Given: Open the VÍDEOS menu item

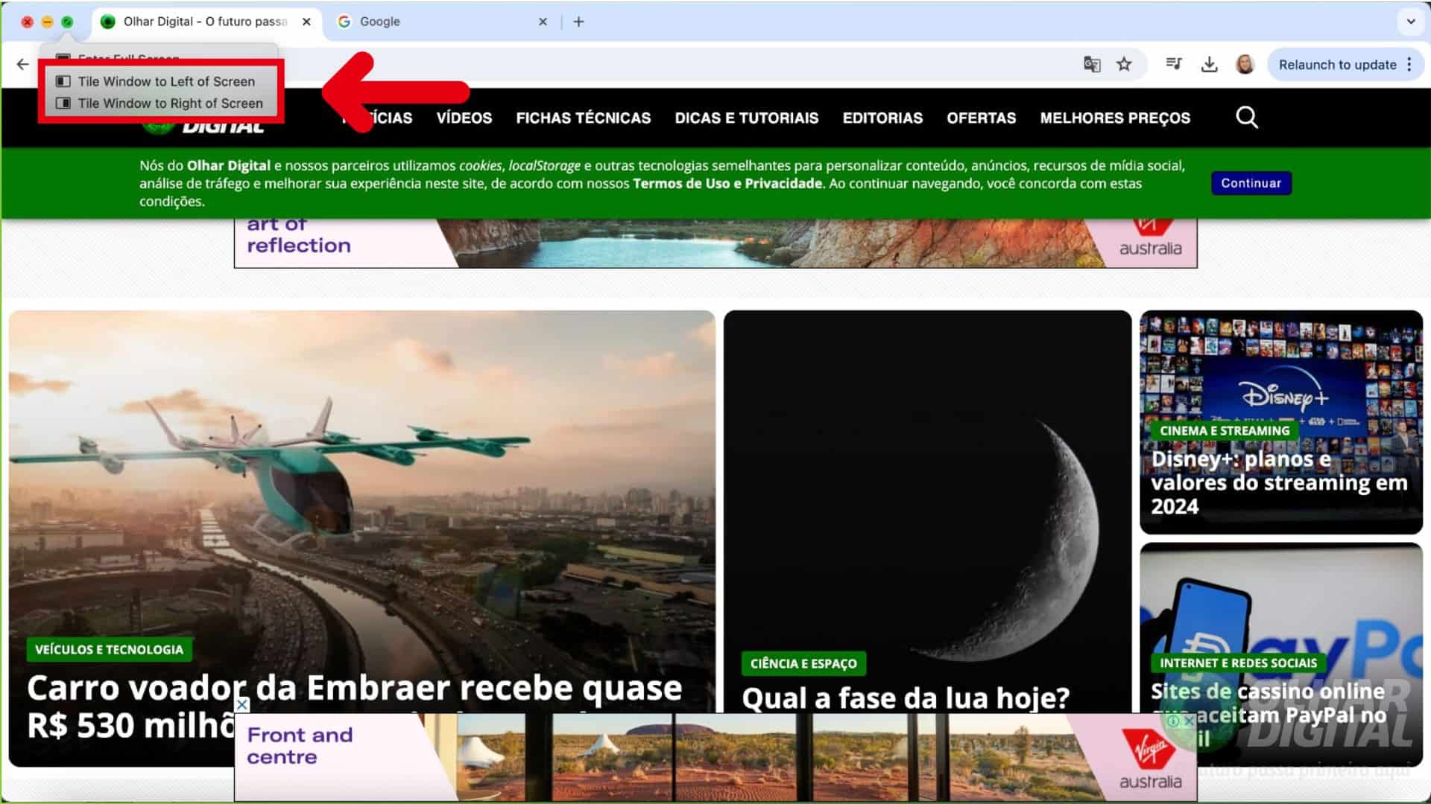Looking at the screenshot, I should (x=464, y=118).
